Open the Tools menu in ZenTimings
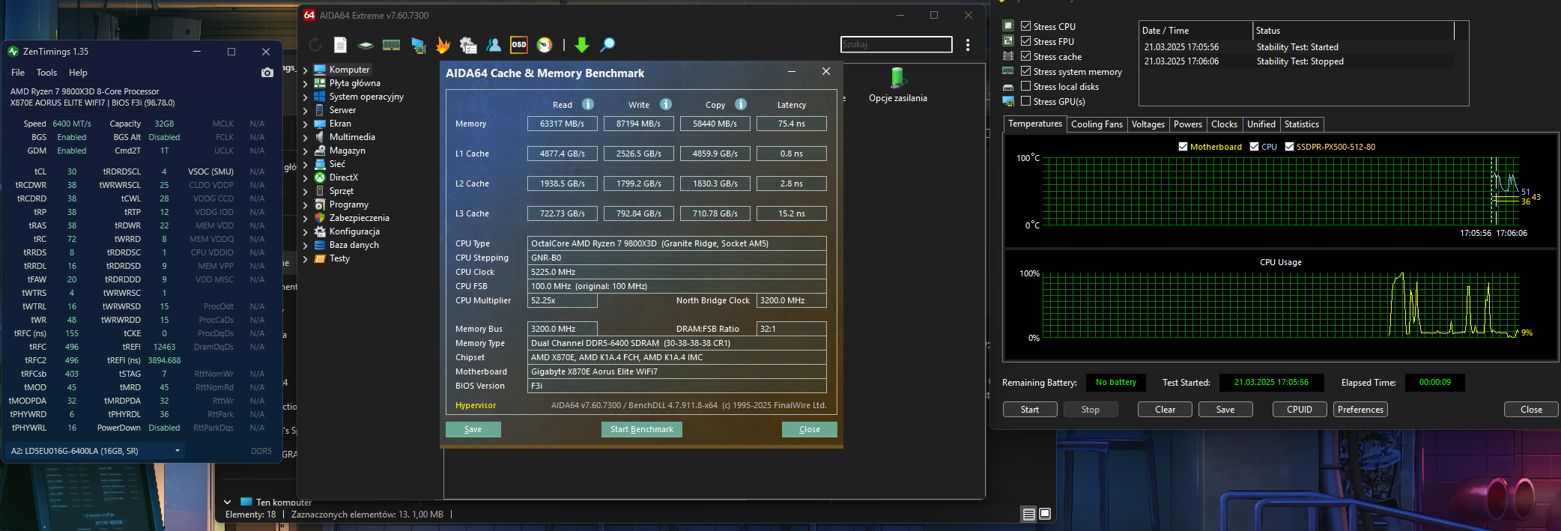The image size is (1561, 531). 46,73
